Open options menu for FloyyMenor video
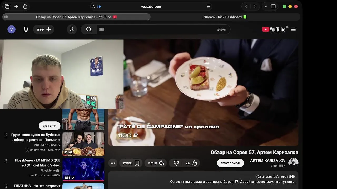 pos(6,161)
